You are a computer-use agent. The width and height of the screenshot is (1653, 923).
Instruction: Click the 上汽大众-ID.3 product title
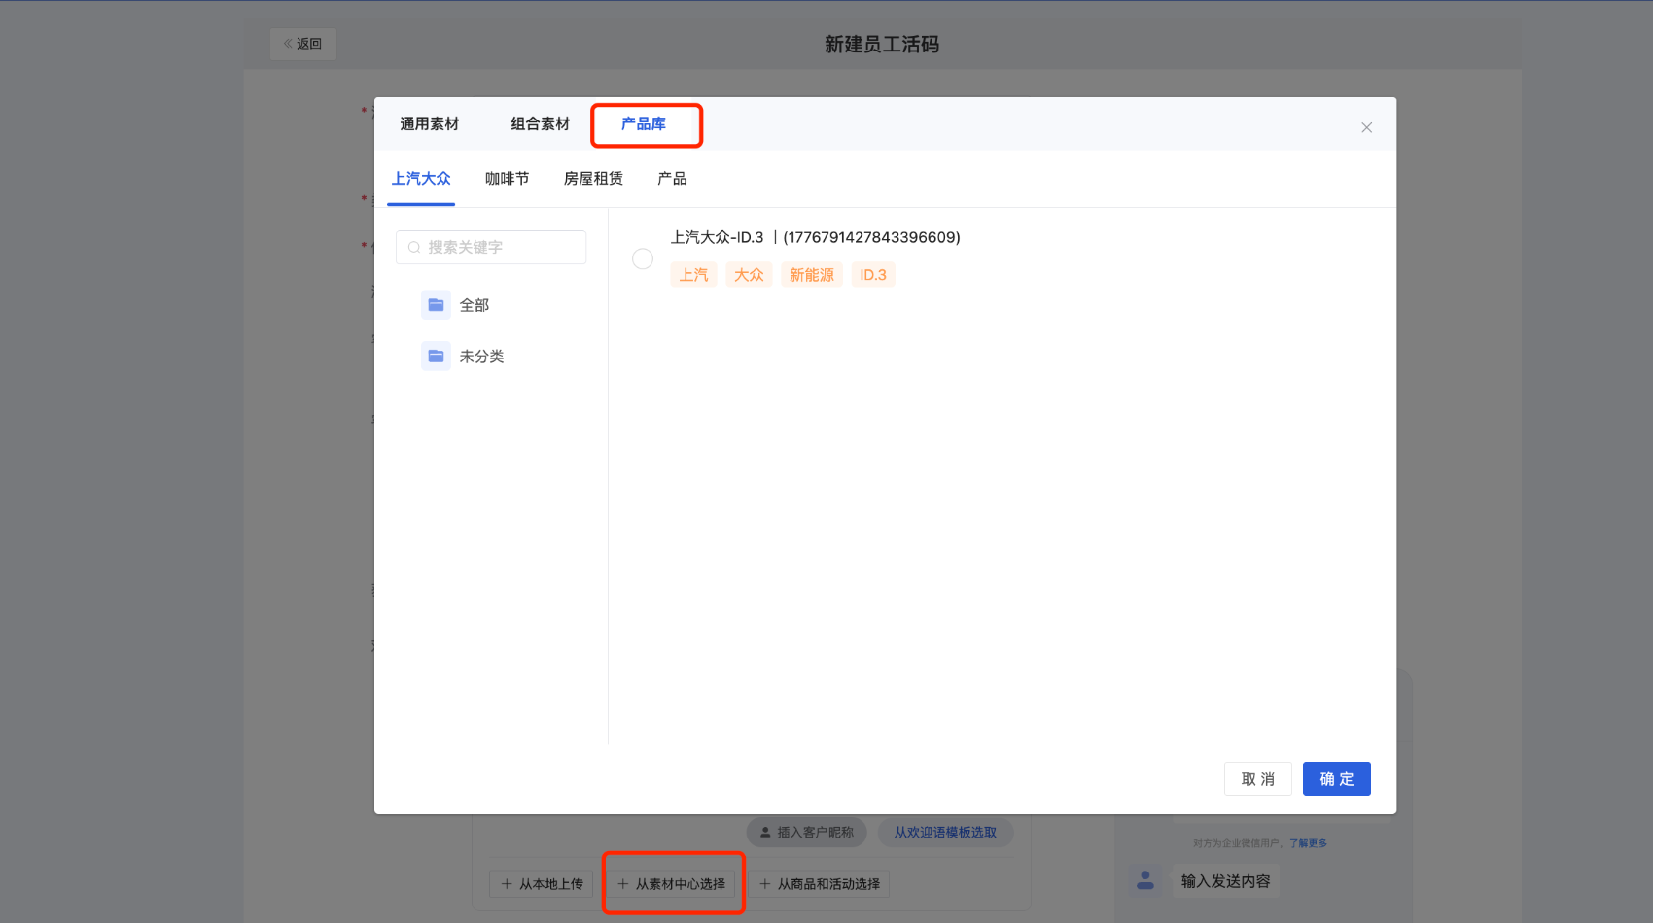pos(816,237)
